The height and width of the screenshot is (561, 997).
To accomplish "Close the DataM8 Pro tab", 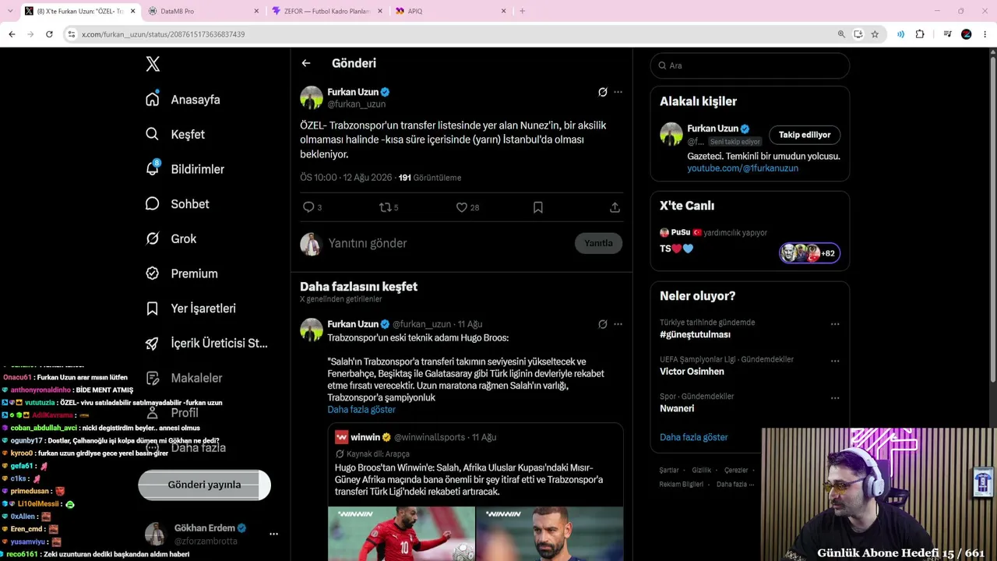I will (257, 11).
